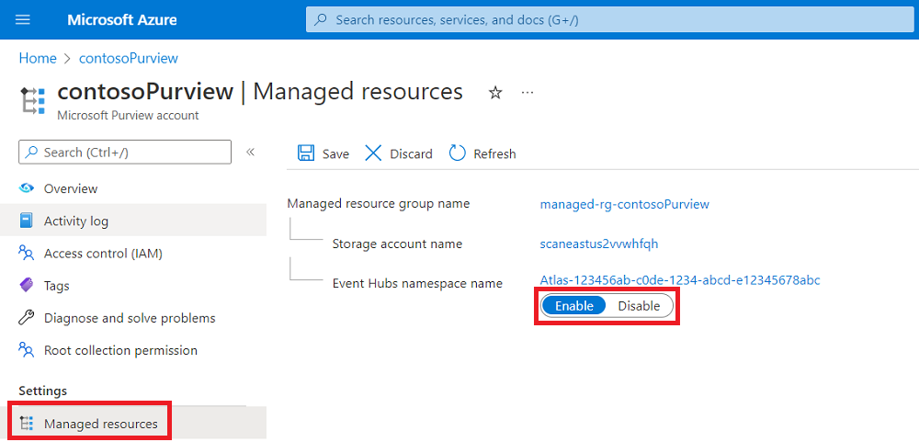Screen dimensions: 919x442
Task: Click the Home breadcrumb link
Action: click(x=38, y=58)
